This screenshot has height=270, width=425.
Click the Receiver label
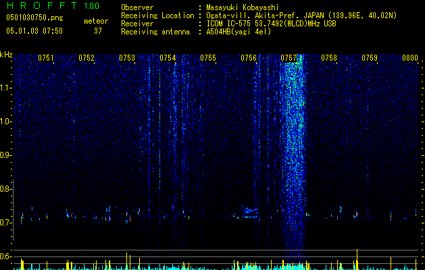point(137,24)
